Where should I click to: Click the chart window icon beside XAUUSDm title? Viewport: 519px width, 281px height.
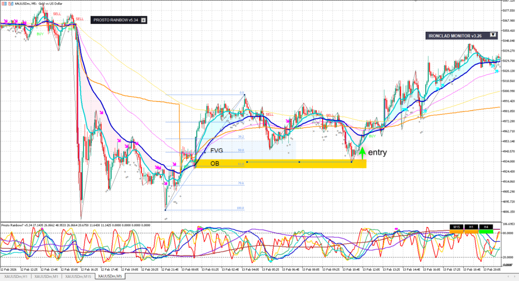click(3, 4)
